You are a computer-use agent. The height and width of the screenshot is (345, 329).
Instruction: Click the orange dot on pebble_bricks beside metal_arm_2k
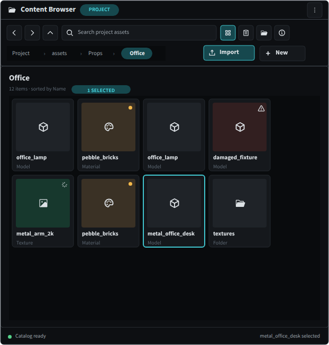[131, 184]
